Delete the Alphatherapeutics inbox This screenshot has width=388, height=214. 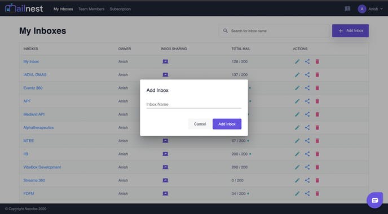point(318,127)
